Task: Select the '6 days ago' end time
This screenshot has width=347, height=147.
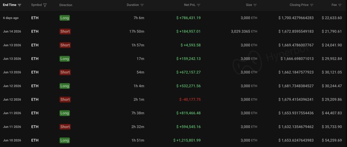Action: tap(11, 18)
